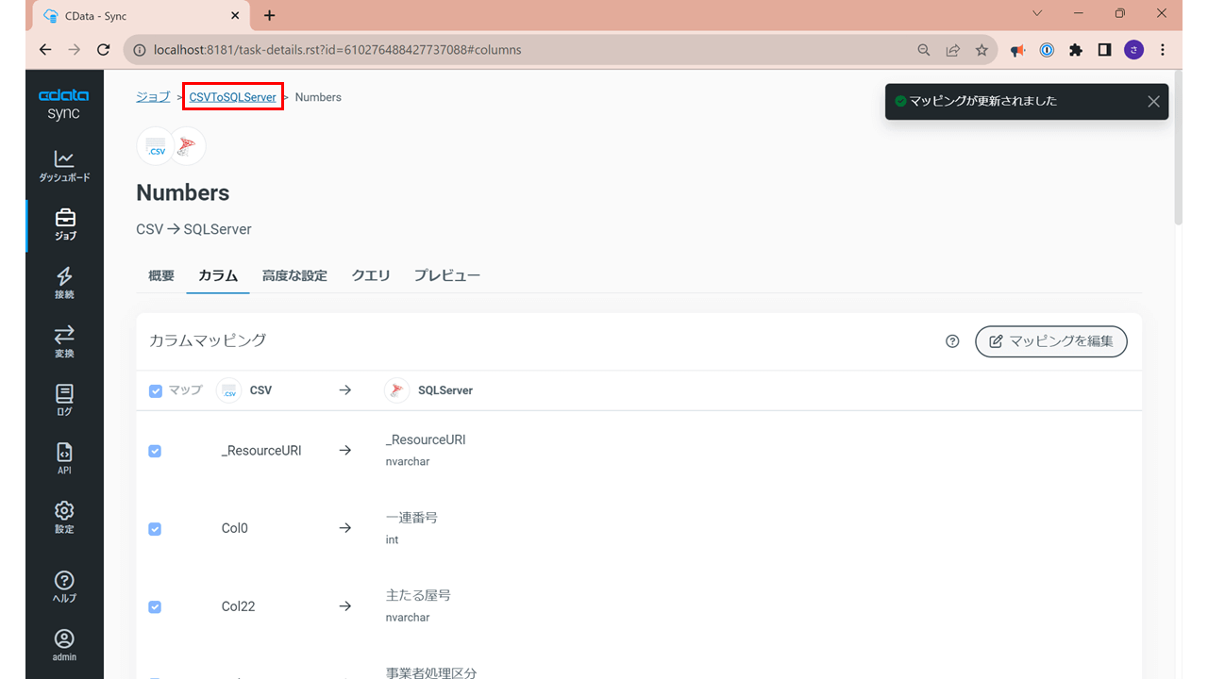Click the マッピングを編集 button
The height and width of the screenshot is (679, 1208).
(1051, 341)
